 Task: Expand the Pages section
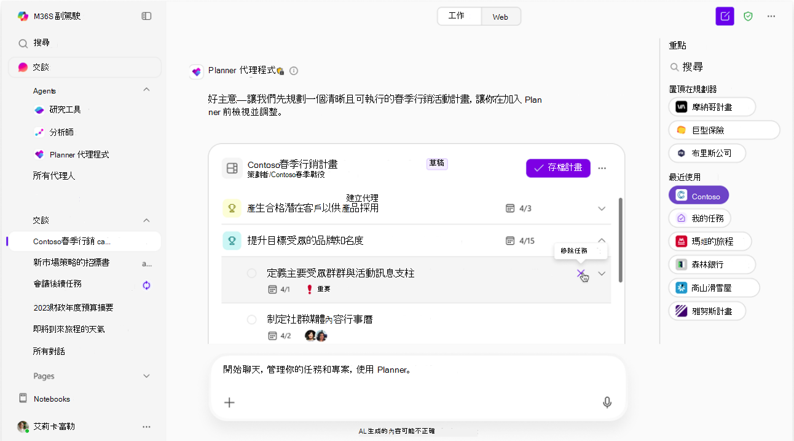146,376
